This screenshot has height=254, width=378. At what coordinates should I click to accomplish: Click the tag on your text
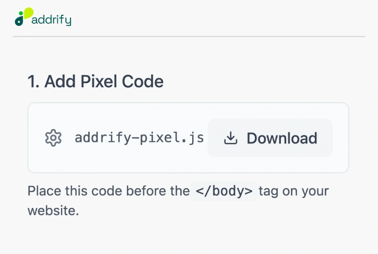[x=294, y=191]
